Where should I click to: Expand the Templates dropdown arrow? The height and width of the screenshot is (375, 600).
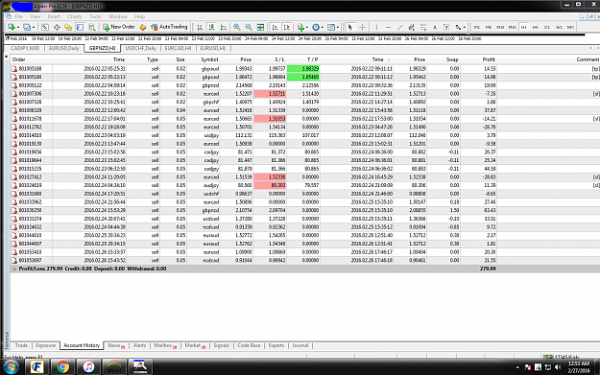(x=338, y=28)
